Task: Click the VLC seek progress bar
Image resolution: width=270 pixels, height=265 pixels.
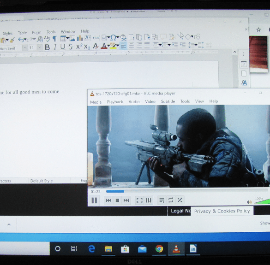Action: (x=187, y=191)
